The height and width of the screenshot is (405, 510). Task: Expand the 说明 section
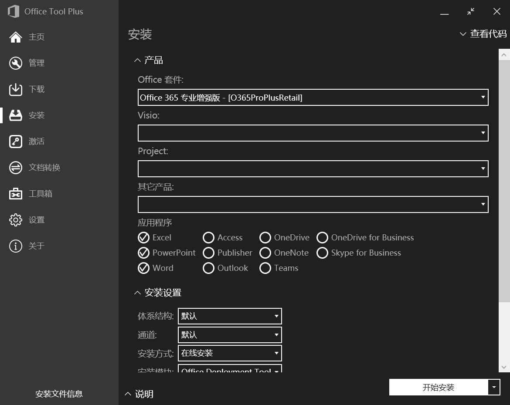[139, 394]
